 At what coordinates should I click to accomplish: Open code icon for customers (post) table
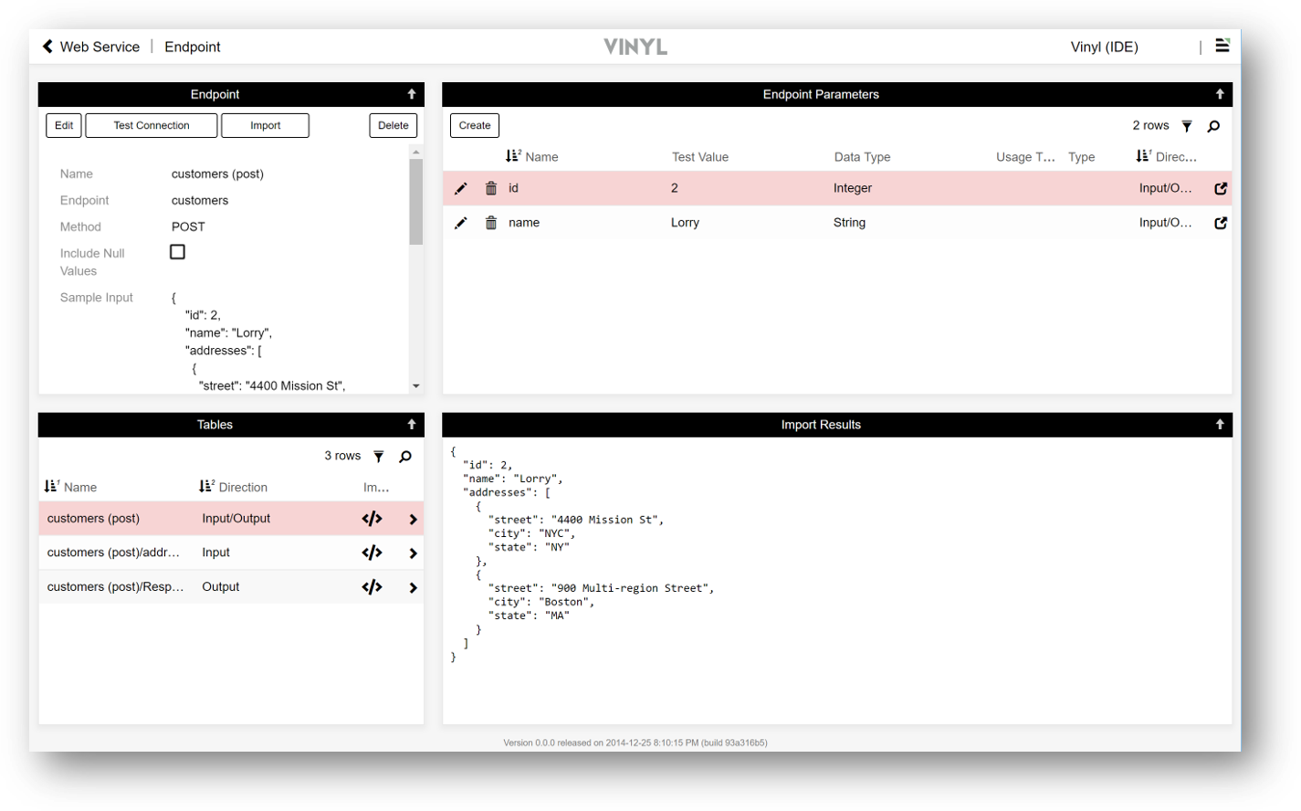(x=372, y=519)
